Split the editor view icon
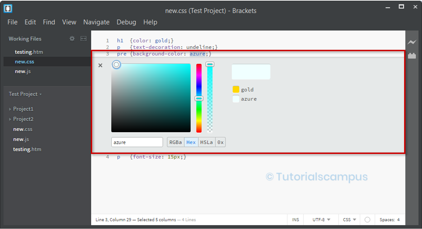 click(83, 39)
